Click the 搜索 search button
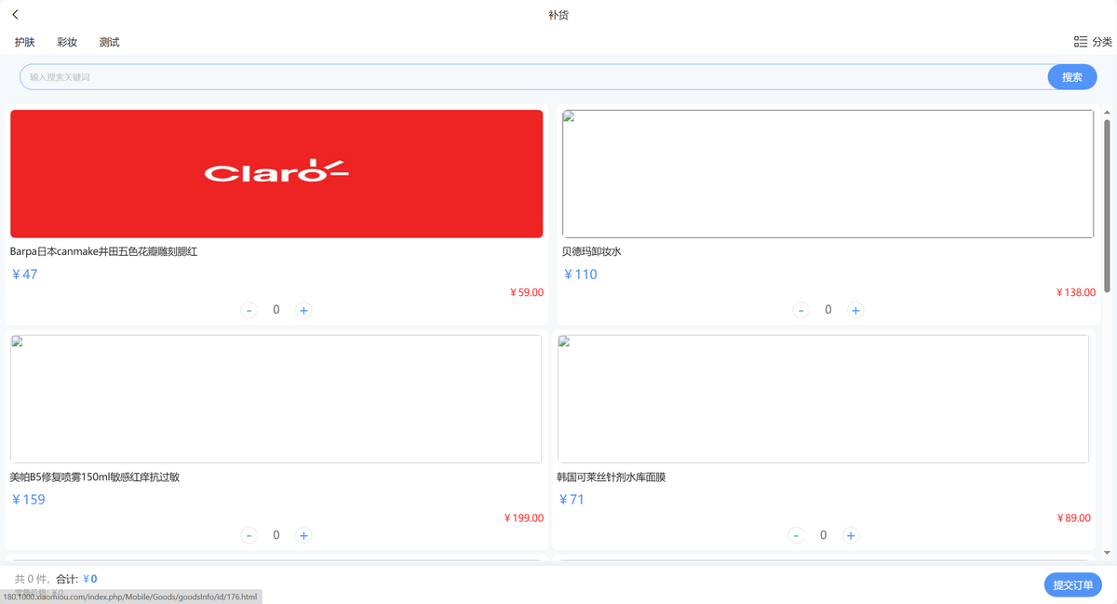Screen dimensions: 1117x604 tap(1072, 77)
